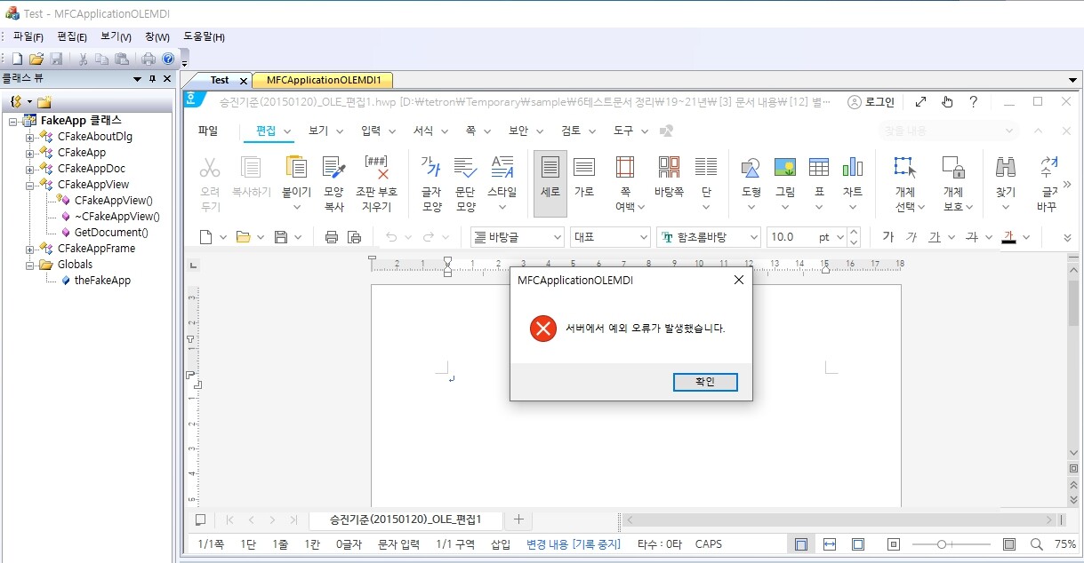Expand the CFakeAppFrame class node
Screen dimensions: 1084x563
pos(30,249)
